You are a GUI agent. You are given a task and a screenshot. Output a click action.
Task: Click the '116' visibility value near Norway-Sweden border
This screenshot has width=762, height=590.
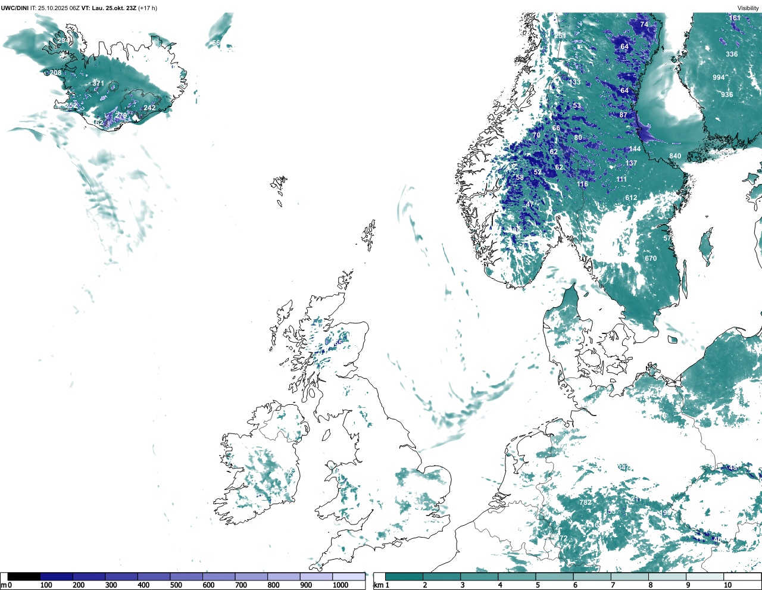coord(582,185)
